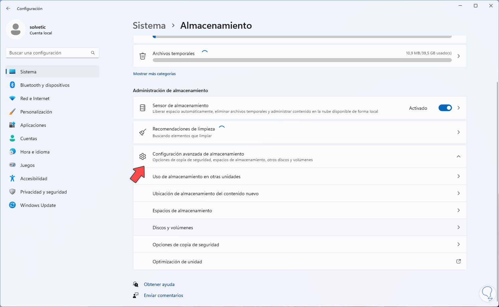499x307 pixels.
Task: Open the Obtener ayuda link
Action: pos(159,284)
